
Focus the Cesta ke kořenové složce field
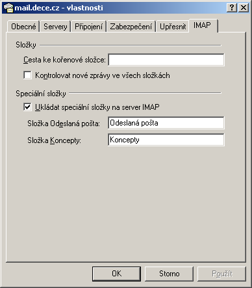166,60
